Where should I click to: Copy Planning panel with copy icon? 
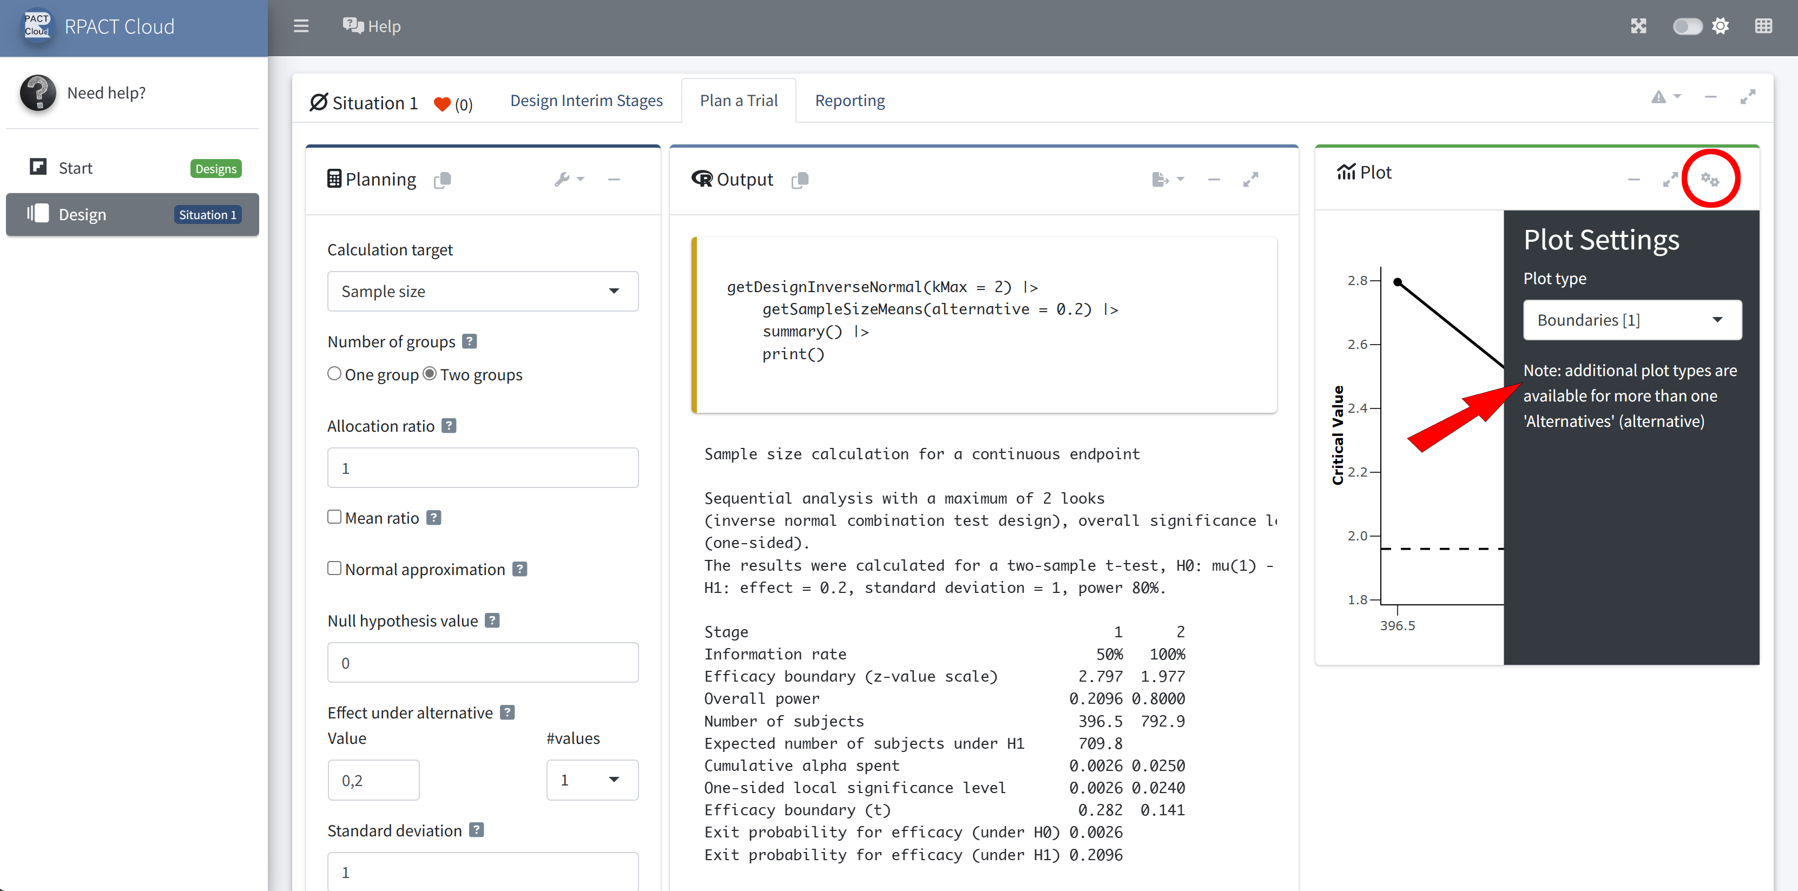(443, 180)
